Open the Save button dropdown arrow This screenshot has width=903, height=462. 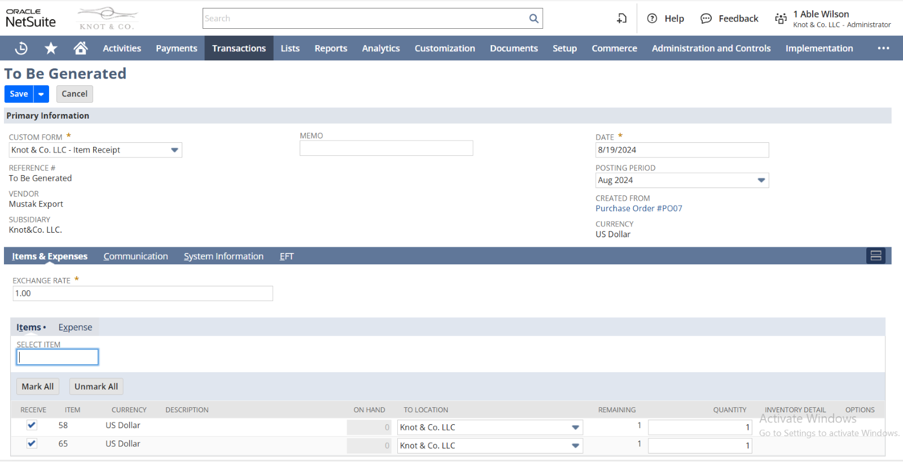point(41,94)
